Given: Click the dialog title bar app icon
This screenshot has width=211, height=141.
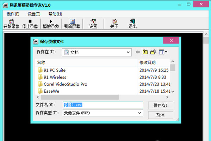Looking at the screenshot, I should click(x=36, y=41).
